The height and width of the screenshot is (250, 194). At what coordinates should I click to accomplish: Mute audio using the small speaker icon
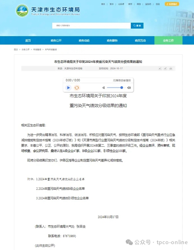point(104,88)
